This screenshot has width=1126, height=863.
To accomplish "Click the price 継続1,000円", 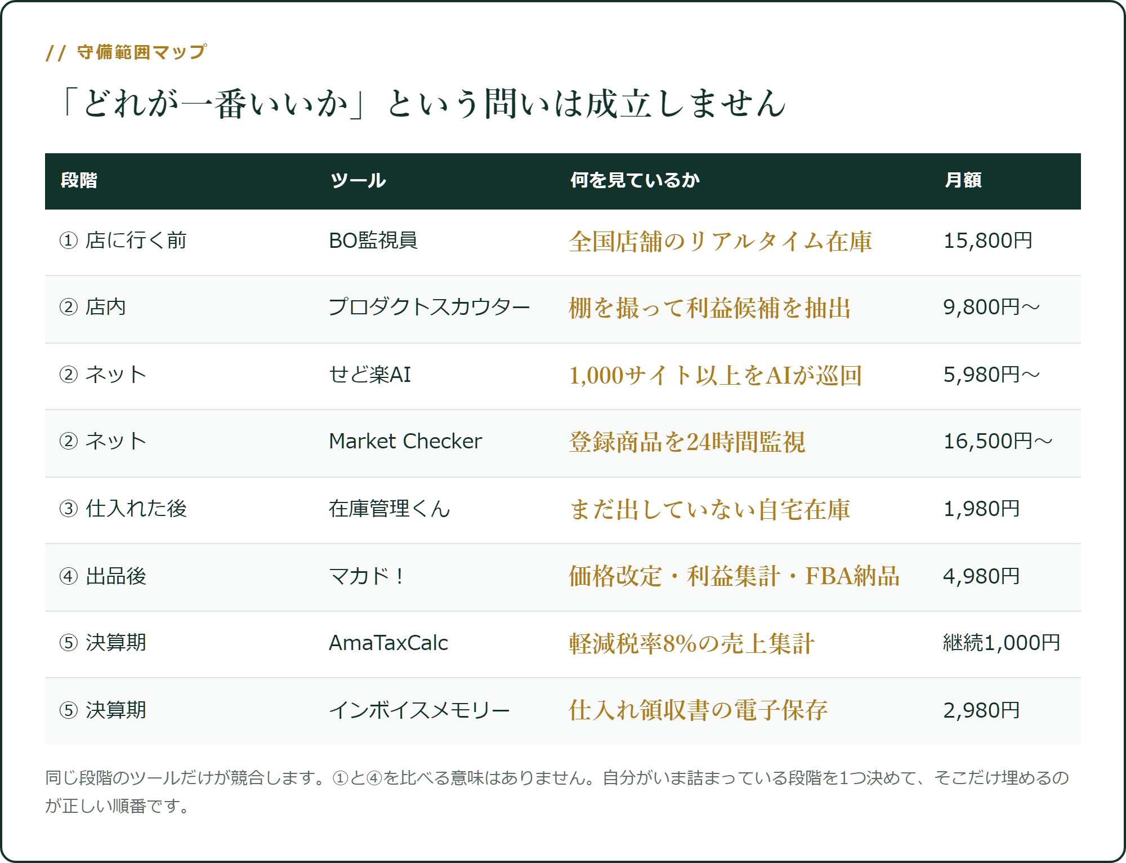I will (1002, 643).
